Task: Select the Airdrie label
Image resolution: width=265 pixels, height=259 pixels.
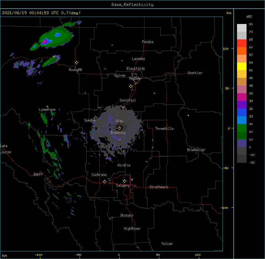Action: 124,165
